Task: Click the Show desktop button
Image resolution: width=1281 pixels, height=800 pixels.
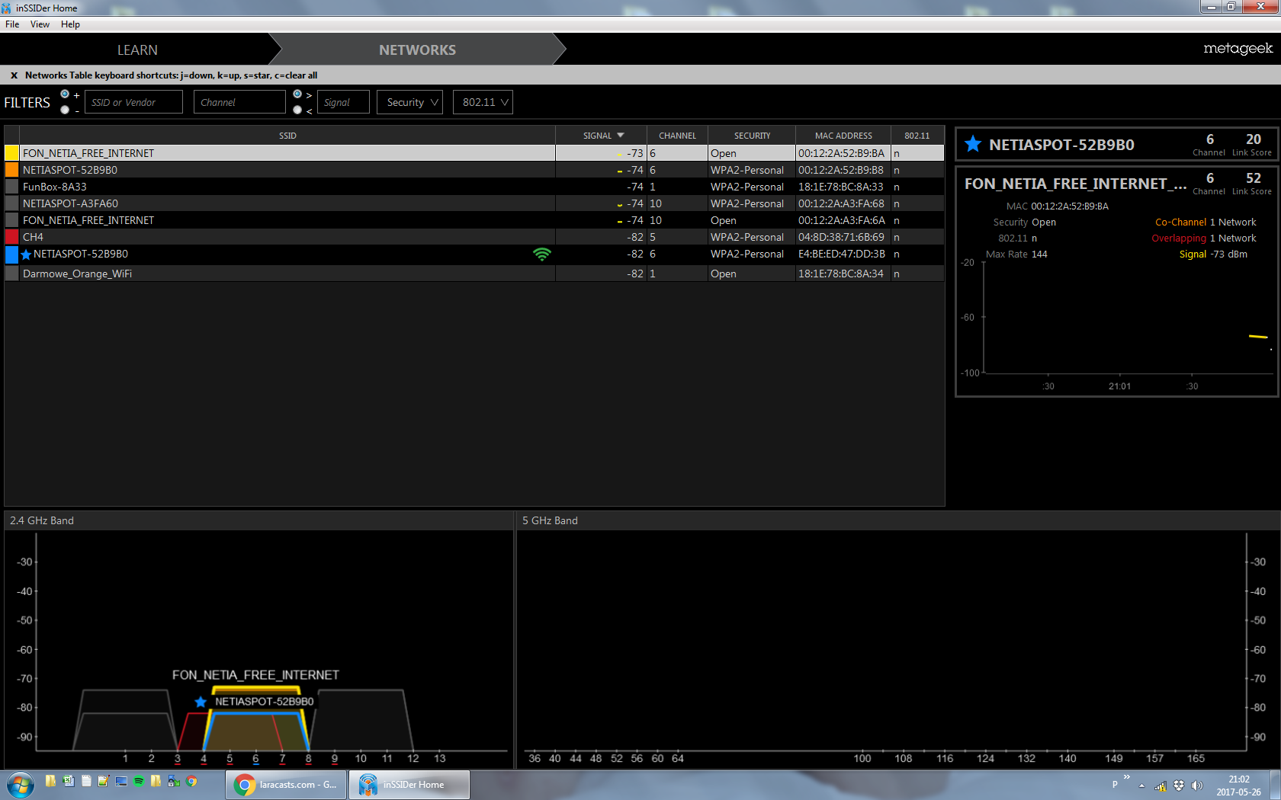Action: pyautogui.click(x=1275, y=785)
